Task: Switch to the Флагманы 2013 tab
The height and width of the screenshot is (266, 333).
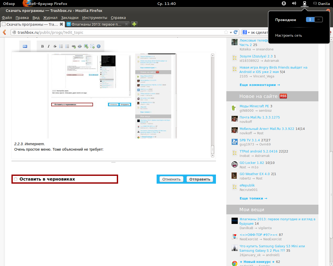Action: (97, 24)
